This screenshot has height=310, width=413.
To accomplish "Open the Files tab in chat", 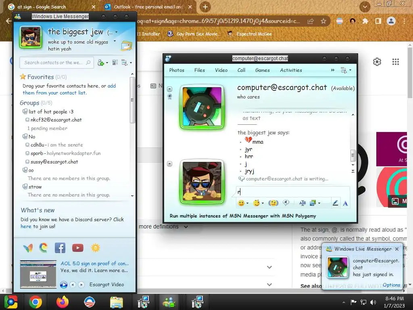I will [x=199, y=70].
